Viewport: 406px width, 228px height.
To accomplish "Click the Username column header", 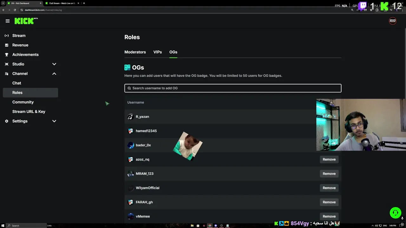I will pyautogui.click(x=135, y=102).
